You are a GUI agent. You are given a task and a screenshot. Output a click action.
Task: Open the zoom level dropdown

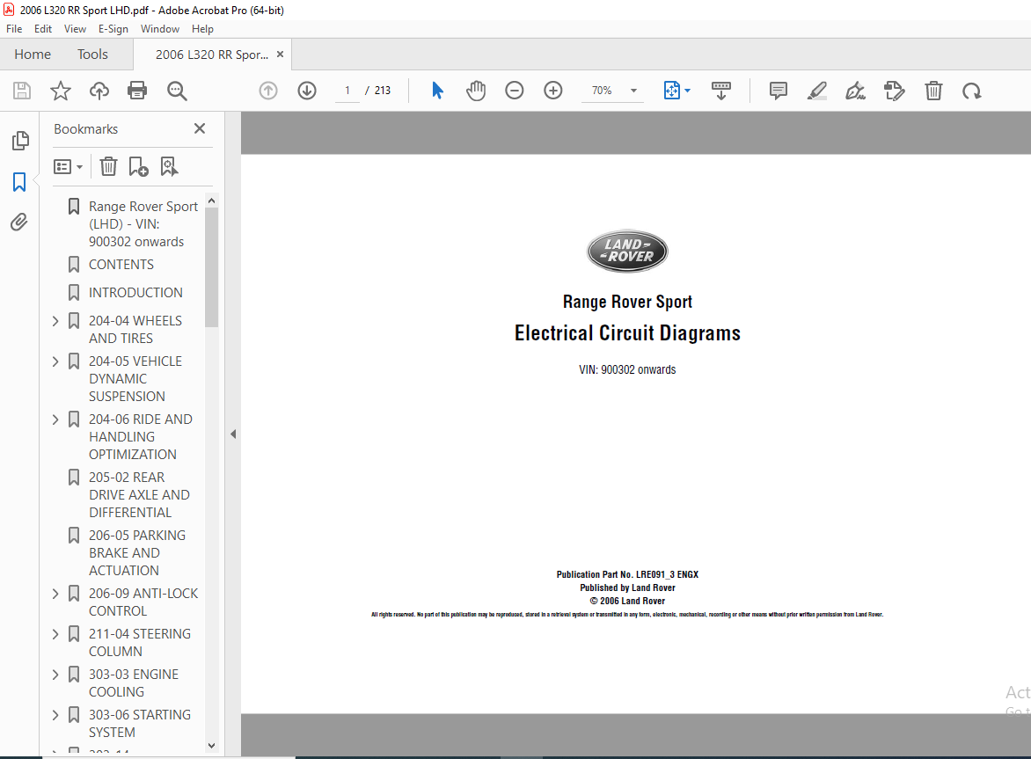click(634, 91)
